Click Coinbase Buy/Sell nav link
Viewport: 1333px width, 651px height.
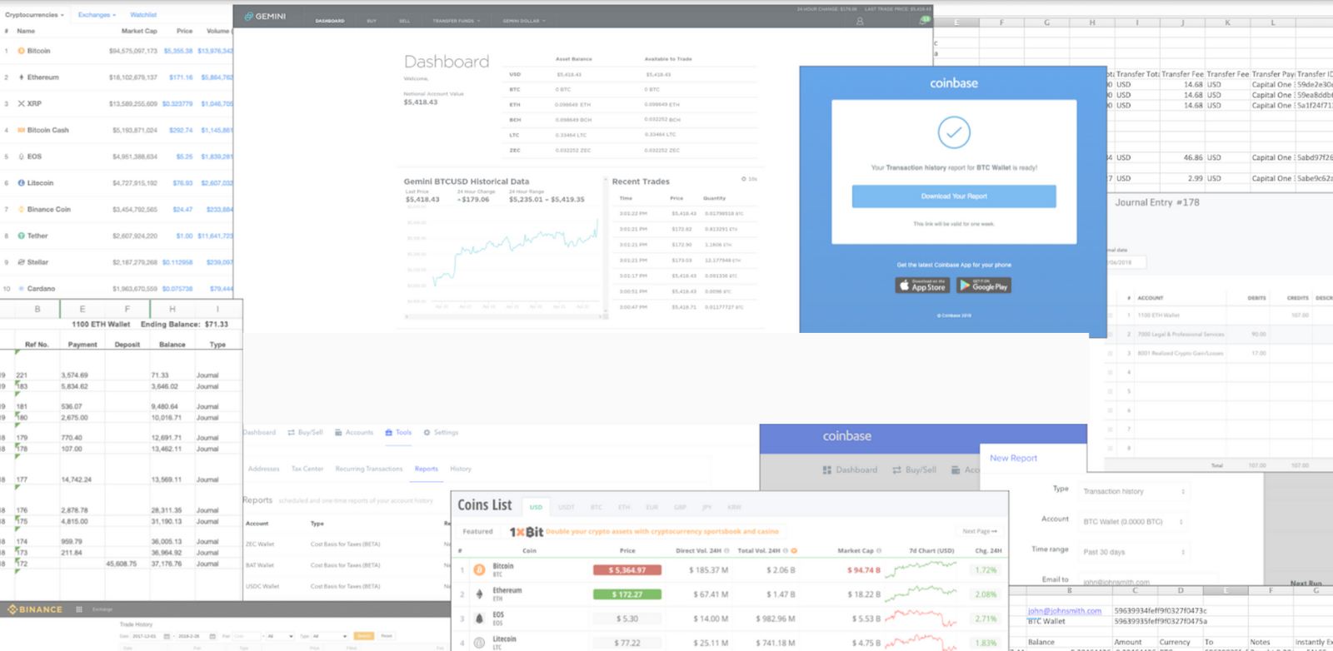click(x=305, y=433)
